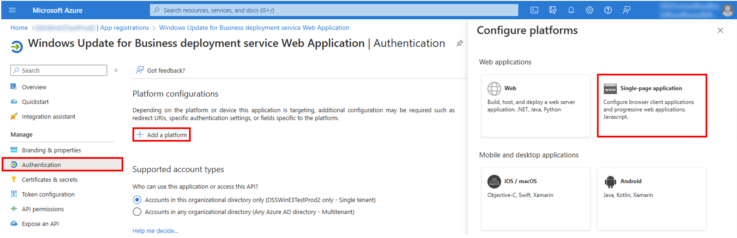
Task: Click the Got feedback person icon
Action: coord(140,70)
